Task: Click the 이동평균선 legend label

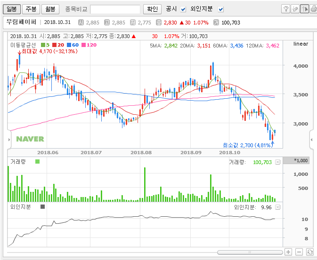Action: coord(23,45)
